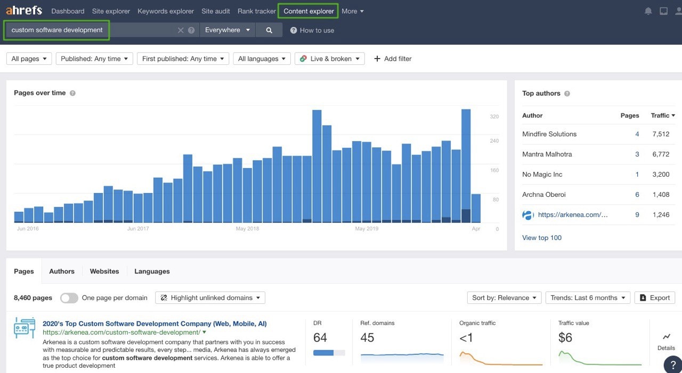Expand the All languages filter
The width and height of the screenshot is (682, 373).
pyautogui.click(x=262, y=59)
